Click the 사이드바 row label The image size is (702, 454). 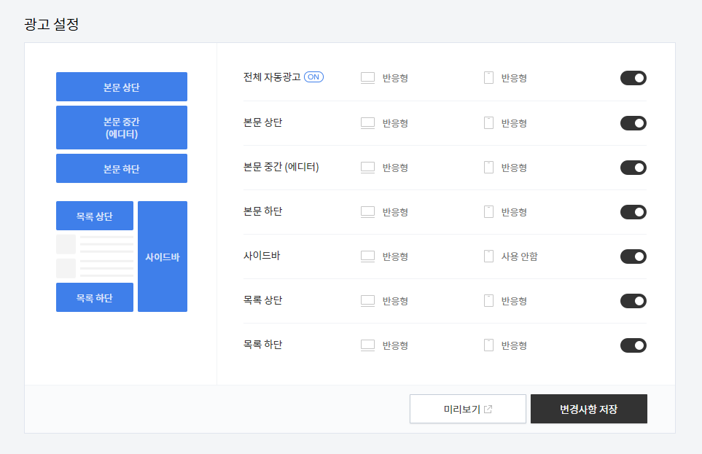pos(262,256)
